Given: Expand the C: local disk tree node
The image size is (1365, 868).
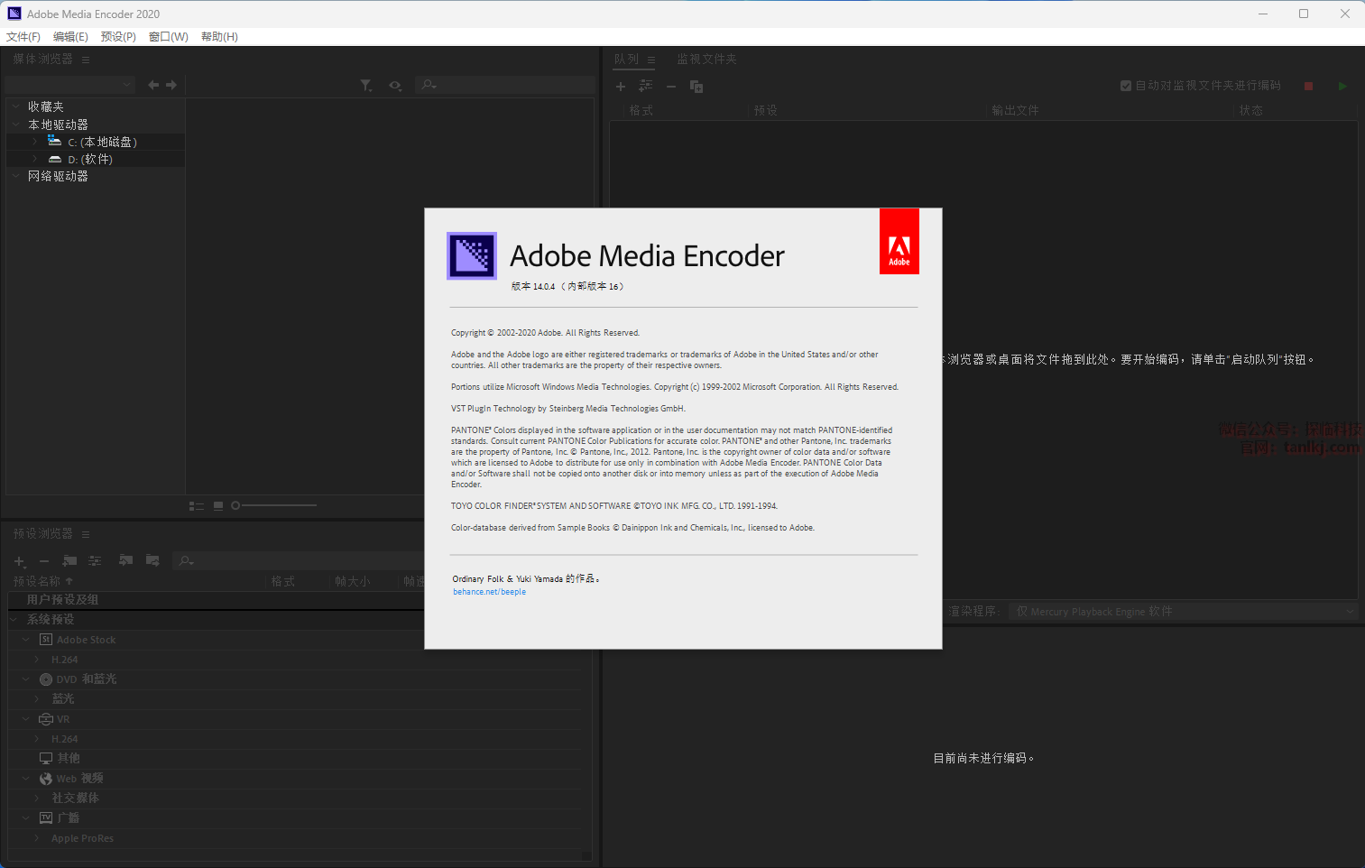Looking at the screenshot, I should pos(35,142).
